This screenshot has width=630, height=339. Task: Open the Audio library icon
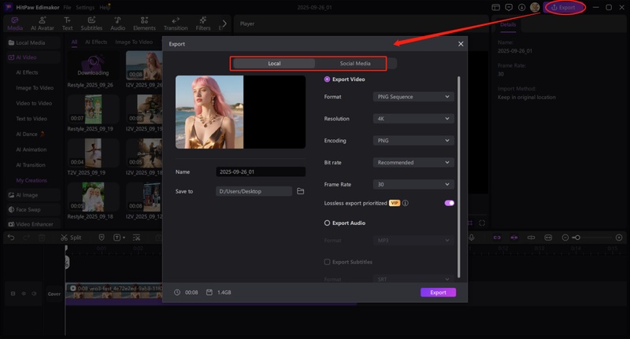[117, 23]
